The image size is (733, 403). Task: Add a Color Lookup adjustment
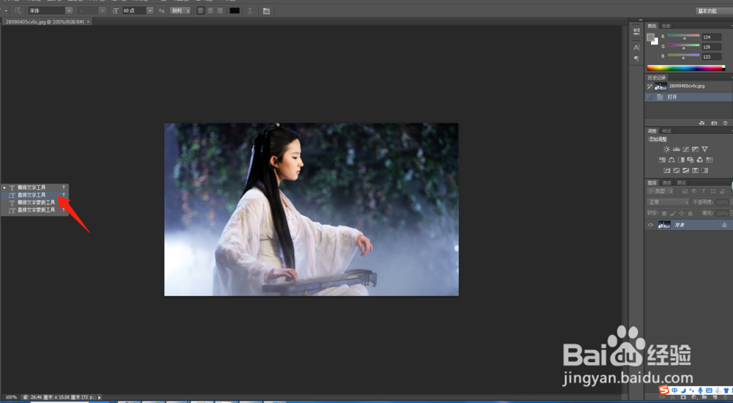tap(710, 160)
